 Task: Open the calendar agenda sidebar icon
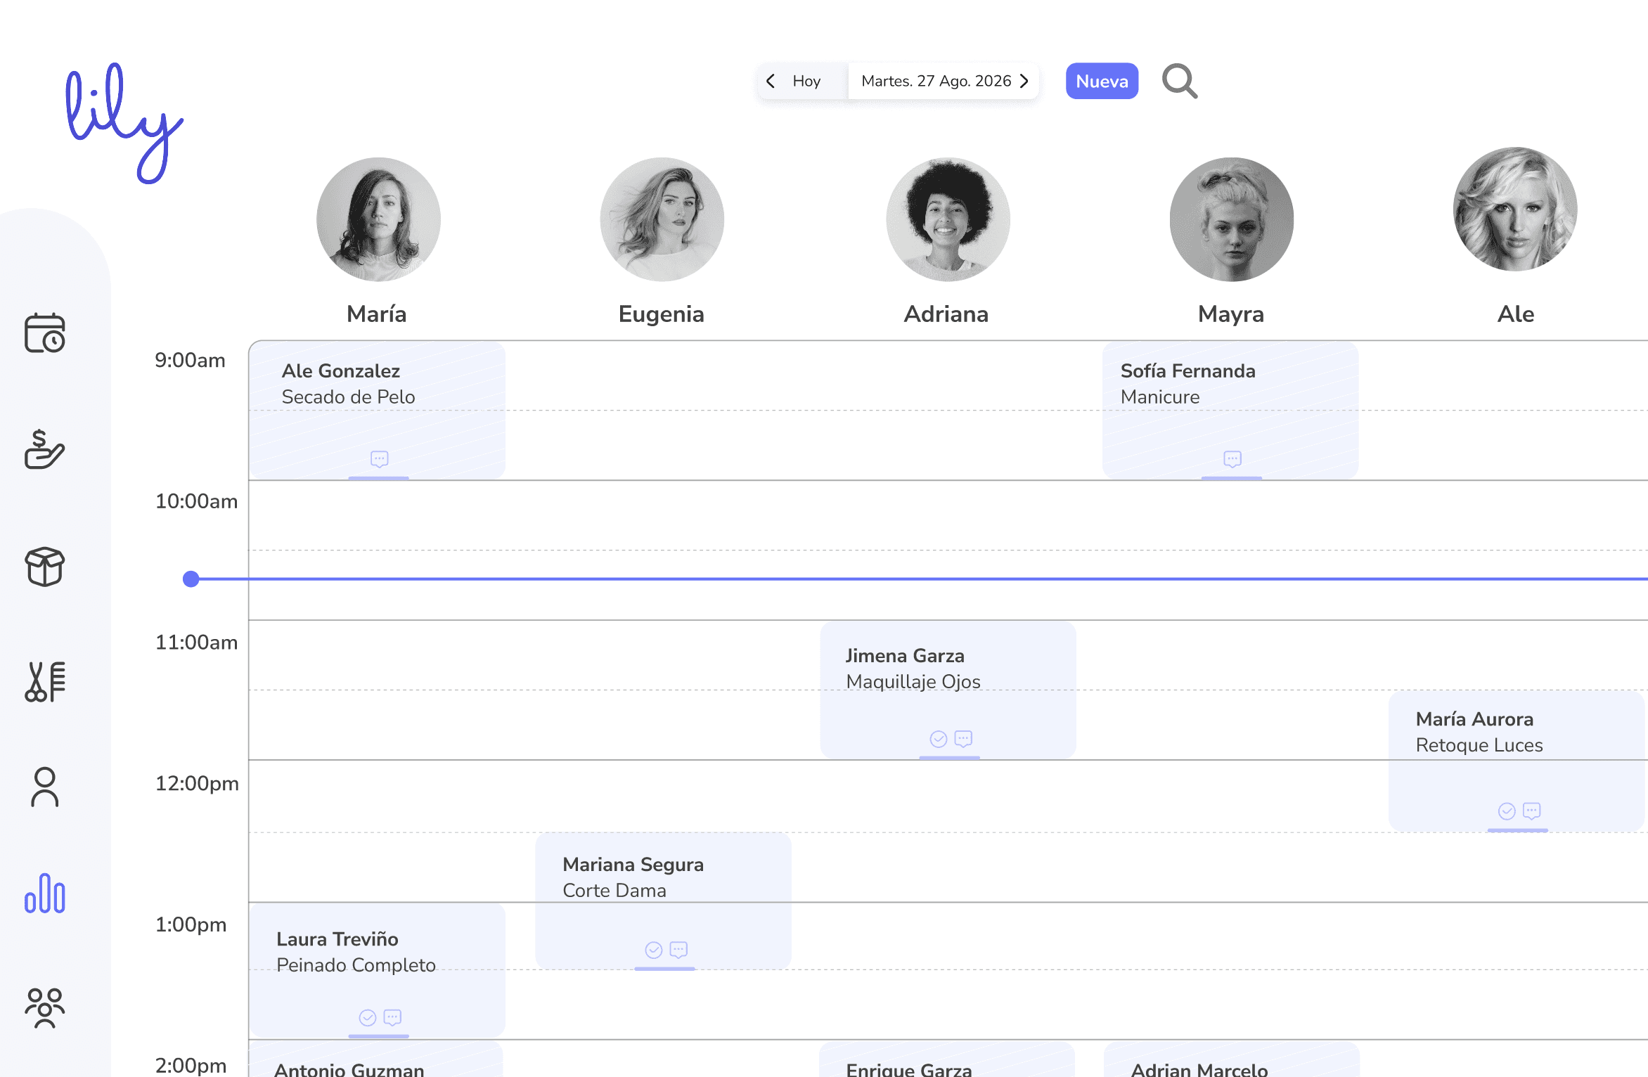tap(45, 333)
